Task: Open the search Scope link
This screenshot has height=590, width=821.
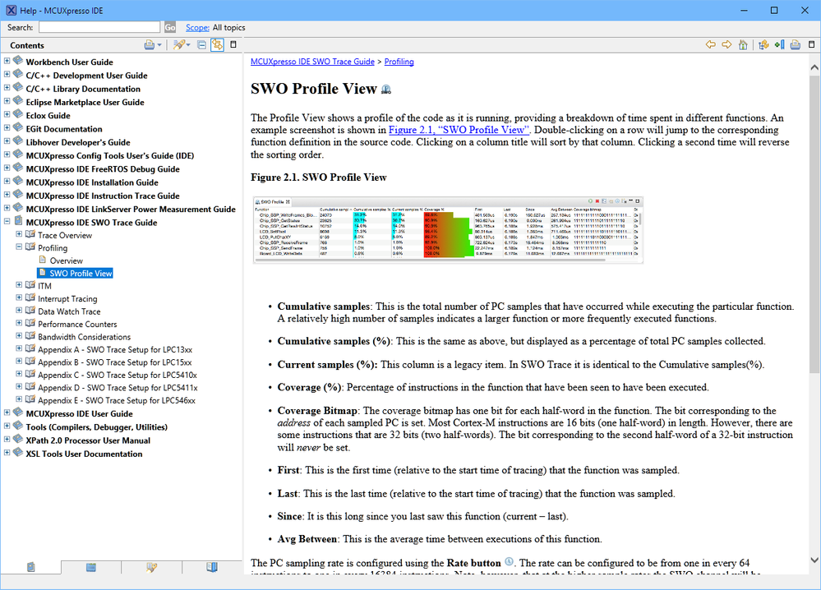Action: coord(197,27)
